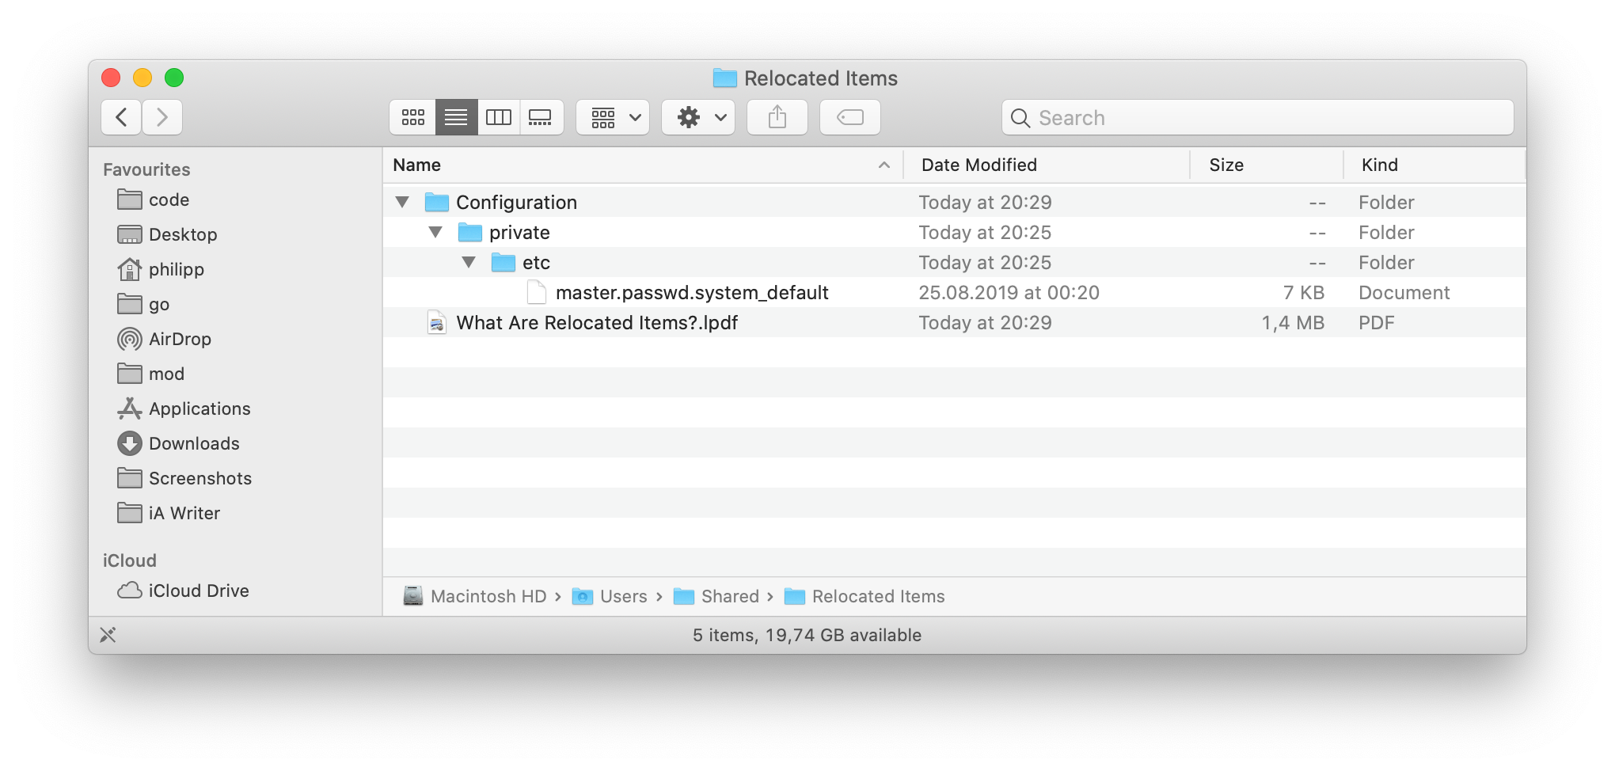
Task: Switch to column view
Action: click(499, 117)
